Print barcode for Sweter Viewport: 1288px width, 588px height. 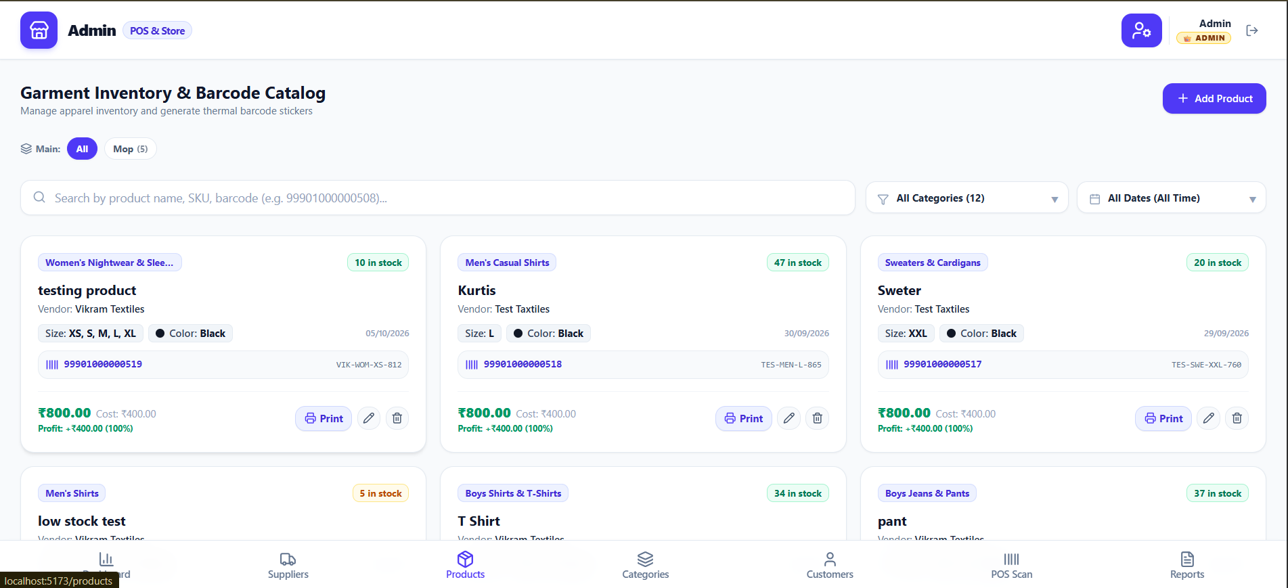click(1163, 418)
